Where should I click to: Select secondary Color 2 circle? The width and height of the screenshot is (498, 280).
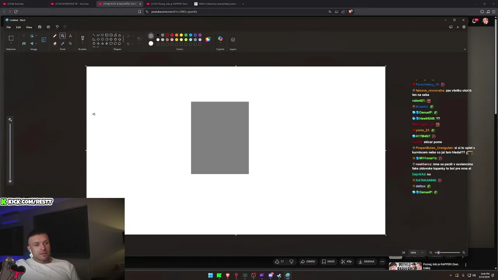tap(151, 43)
